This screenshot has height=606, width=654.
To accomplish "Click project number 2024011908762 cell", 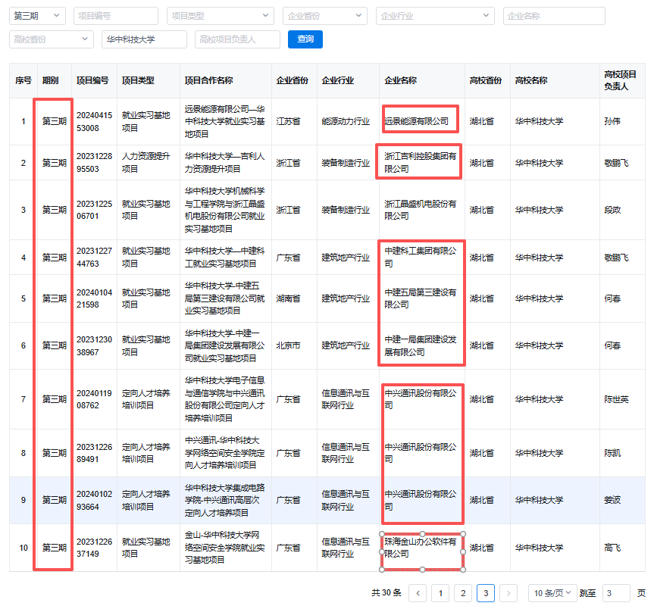I will 94,399.
